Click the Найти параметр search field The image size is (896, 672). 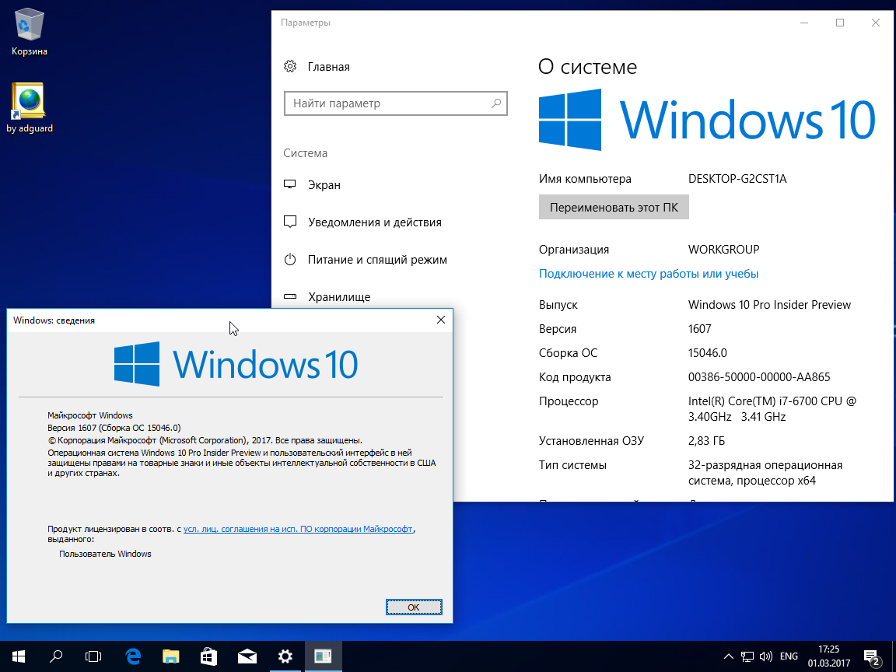[395, 103]
